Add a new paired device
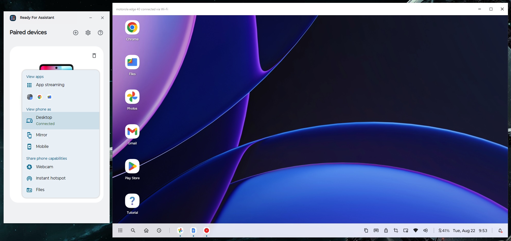The height and width of the screenshot is (241, 511). coord(76,33)
